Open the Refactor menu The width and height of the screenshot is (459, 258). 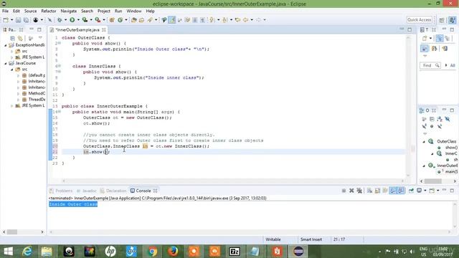coord(49,11)
